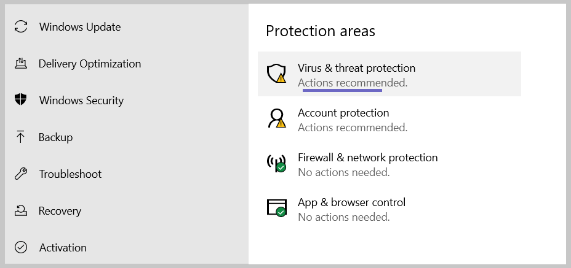The image size is (571, 268).
Task: Click the Activation checkmark circle icon
Action: [21, 248]
